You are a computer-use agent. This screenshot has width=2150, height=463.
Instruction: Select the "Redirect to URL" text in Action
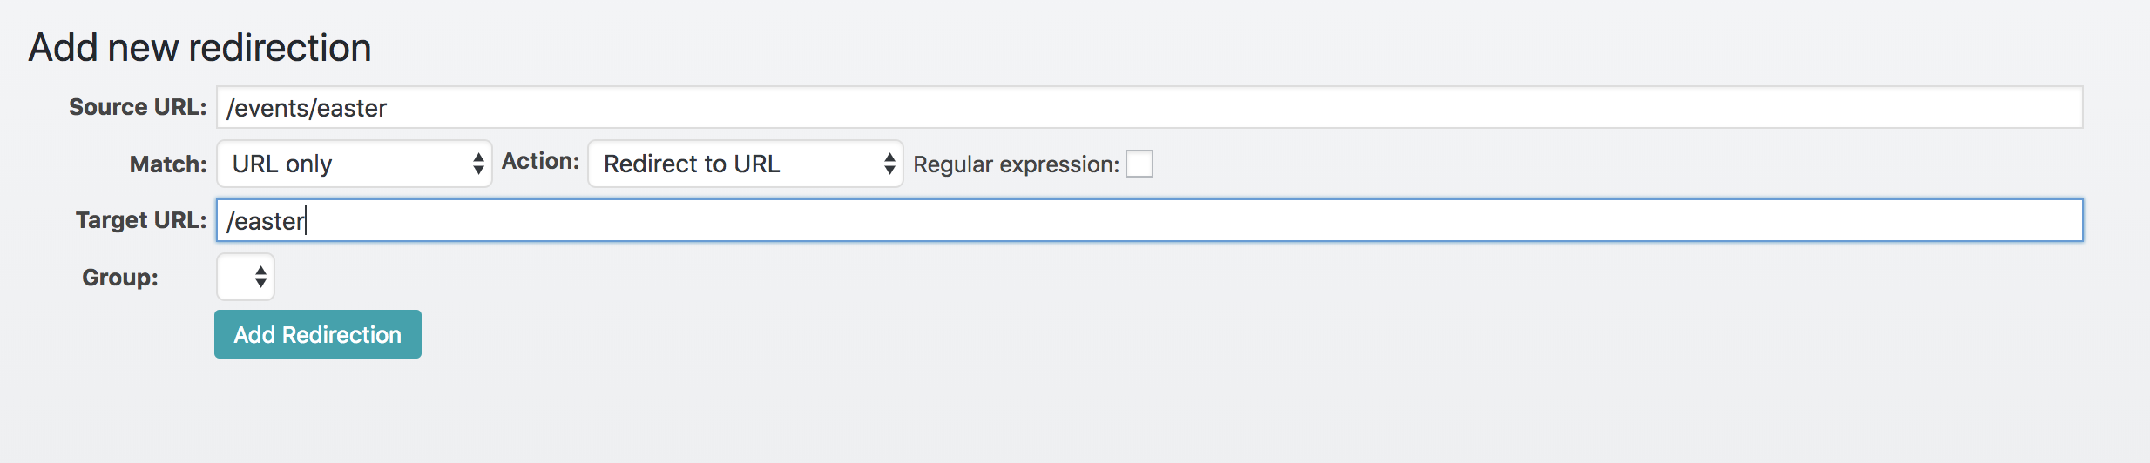point(692,164)
